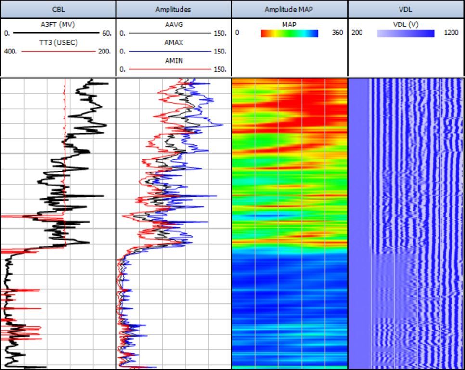Screen dimensions: 465x370
Task: Open the MAP rainbow color bar
Action: coord(289,33)
